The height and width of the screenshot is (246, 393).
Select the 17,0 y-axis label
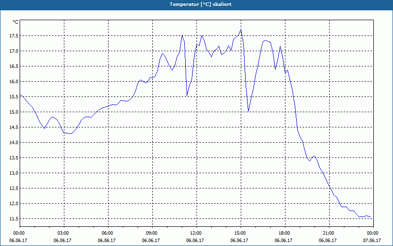(14, 51)
